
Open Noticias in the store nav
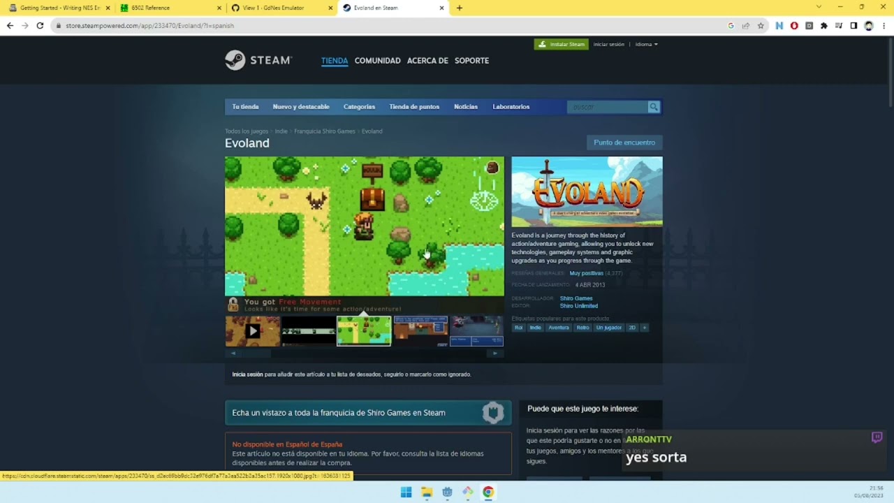(466, 107)
